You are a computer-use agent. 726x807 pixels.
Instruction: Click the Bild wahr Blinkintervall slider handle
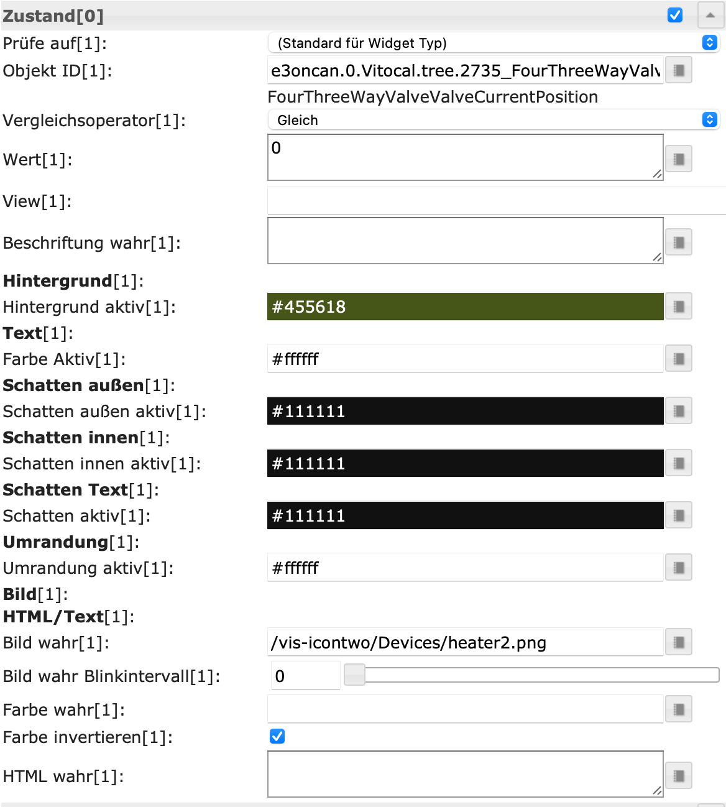click(354, 675)
